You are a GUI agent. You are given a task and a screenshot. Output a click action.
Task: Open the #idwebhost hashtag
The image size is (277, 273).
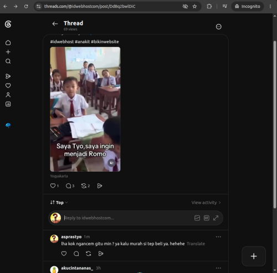pyautogui.click(x=62, y=42)
